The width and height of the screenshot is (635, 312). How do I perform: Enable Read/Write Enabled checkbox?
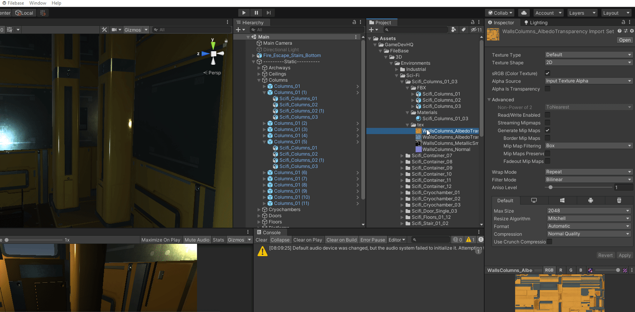[x=547, y=115]
